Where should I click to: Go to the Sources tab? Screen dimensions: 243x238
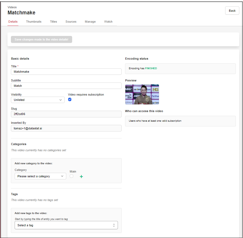(71, 22)
